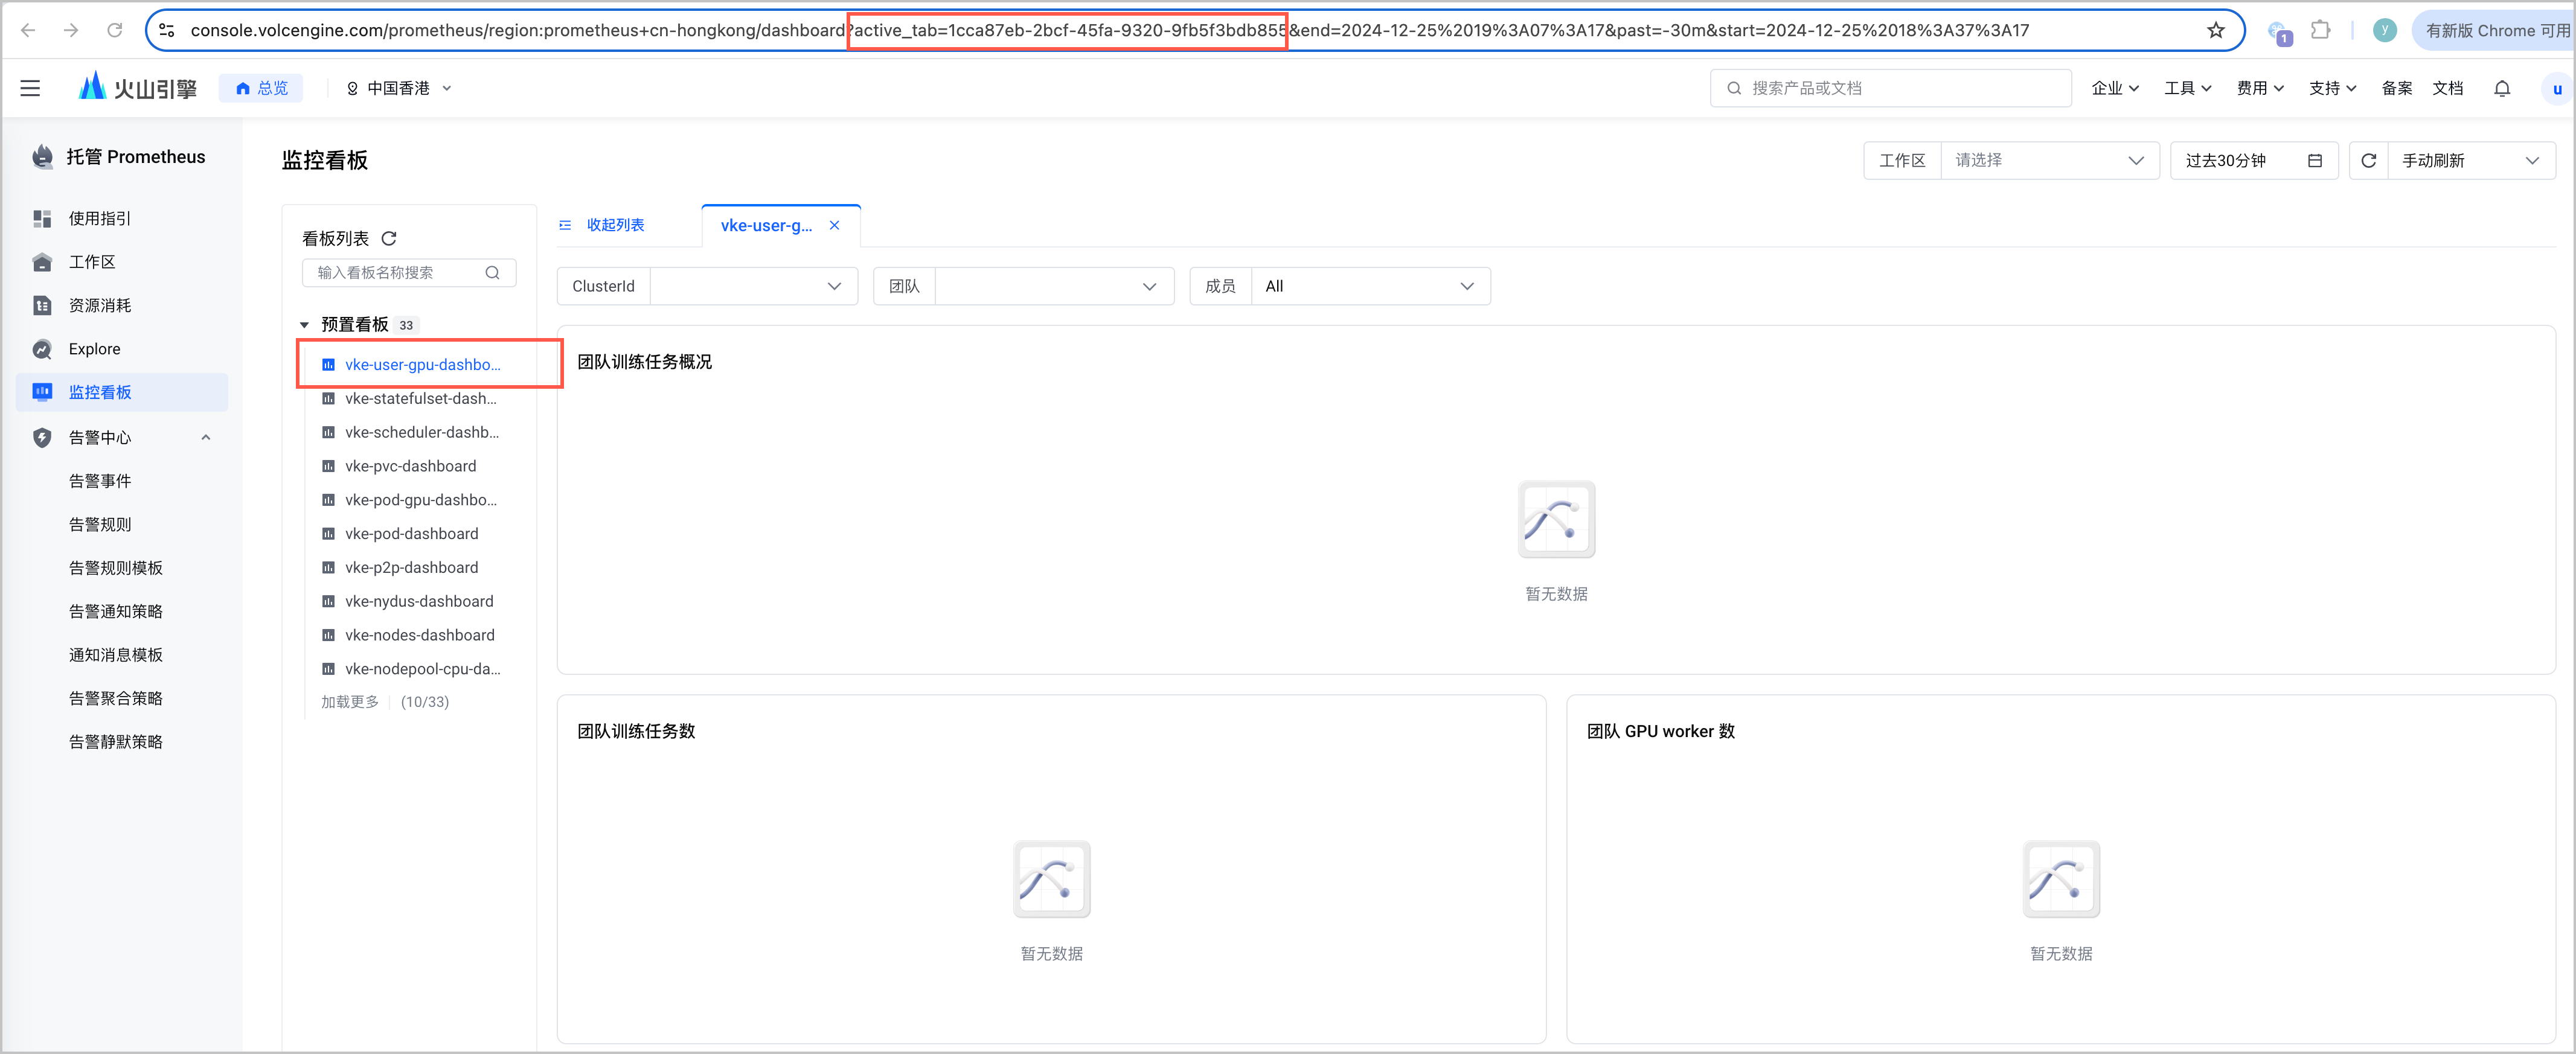Open Explore in sidebar

coord(94,348)
